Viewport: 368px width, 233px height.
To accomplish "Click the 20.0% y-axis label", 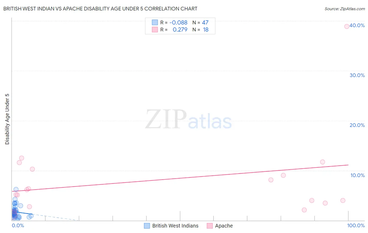I will 357,125.
